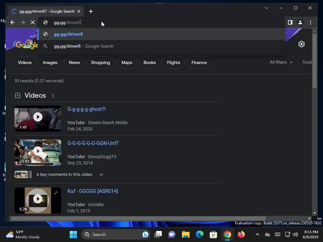Screen dimensions: 323x242
Task: Go back using the browser back arrow
Action: pyautogui.click(x=13, y=22)
